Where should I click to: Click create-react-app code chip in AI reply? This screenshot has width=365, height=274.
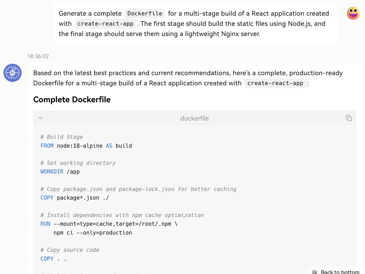click(x=275, y=83)
